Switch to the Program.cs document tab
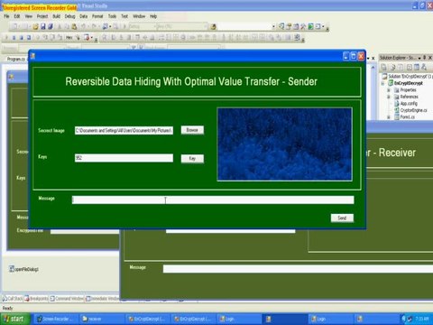The height and width of the screenshot is (325, 433). [x=16, y=59]
